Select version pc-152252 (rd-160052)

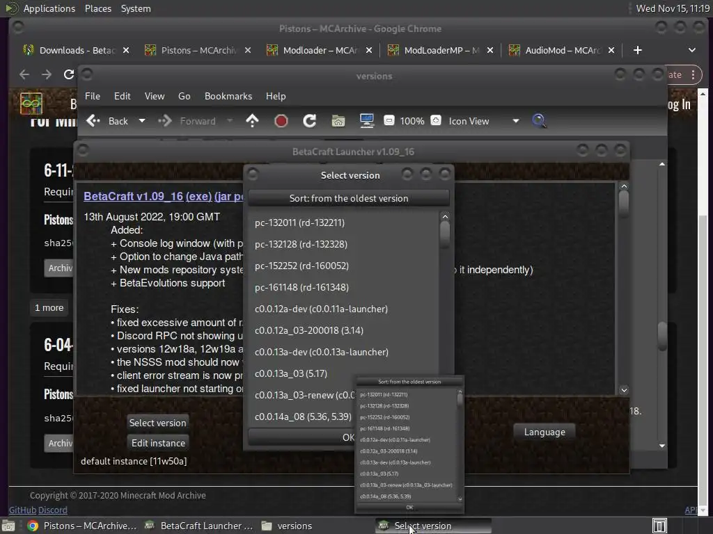(344, 266)
